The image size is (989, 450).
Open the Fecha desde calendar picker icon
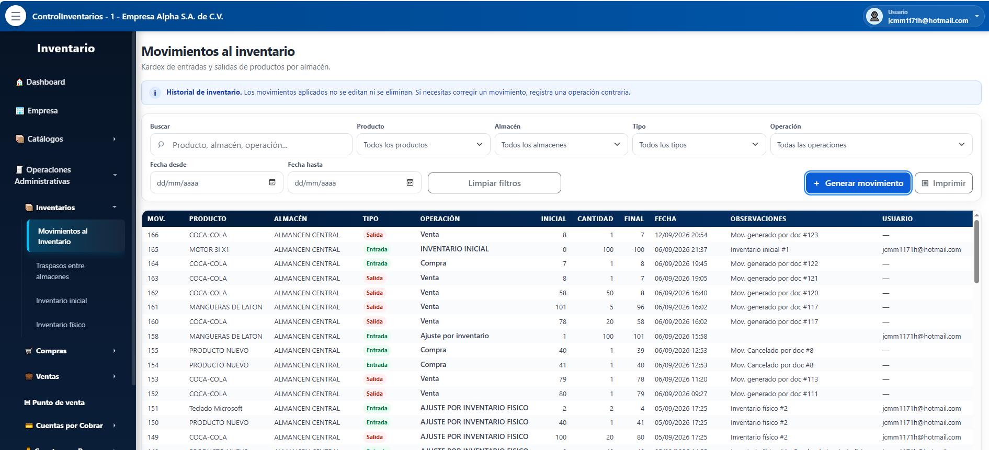[272, 182]
